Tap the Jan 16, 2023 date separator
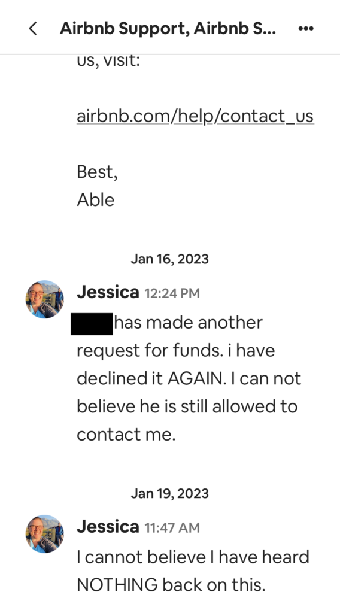 point(169,259)
